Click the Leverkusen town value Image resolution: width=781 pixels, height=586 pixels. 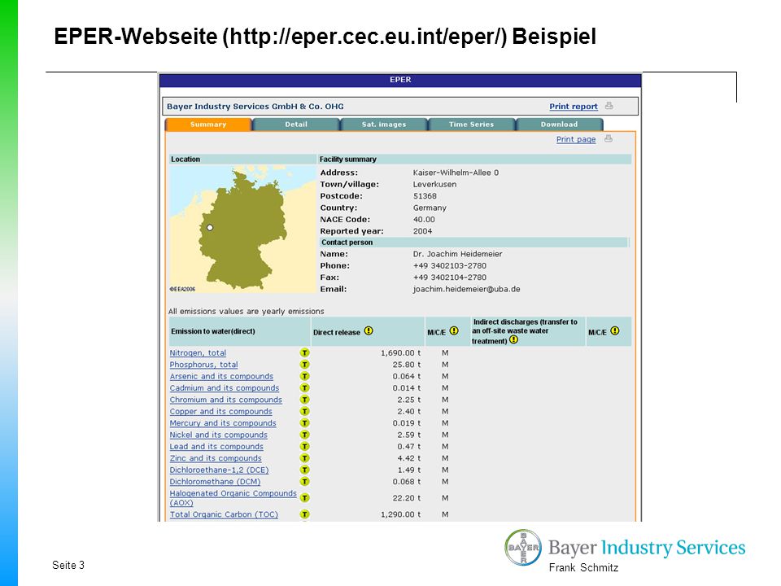pos(434,185)
